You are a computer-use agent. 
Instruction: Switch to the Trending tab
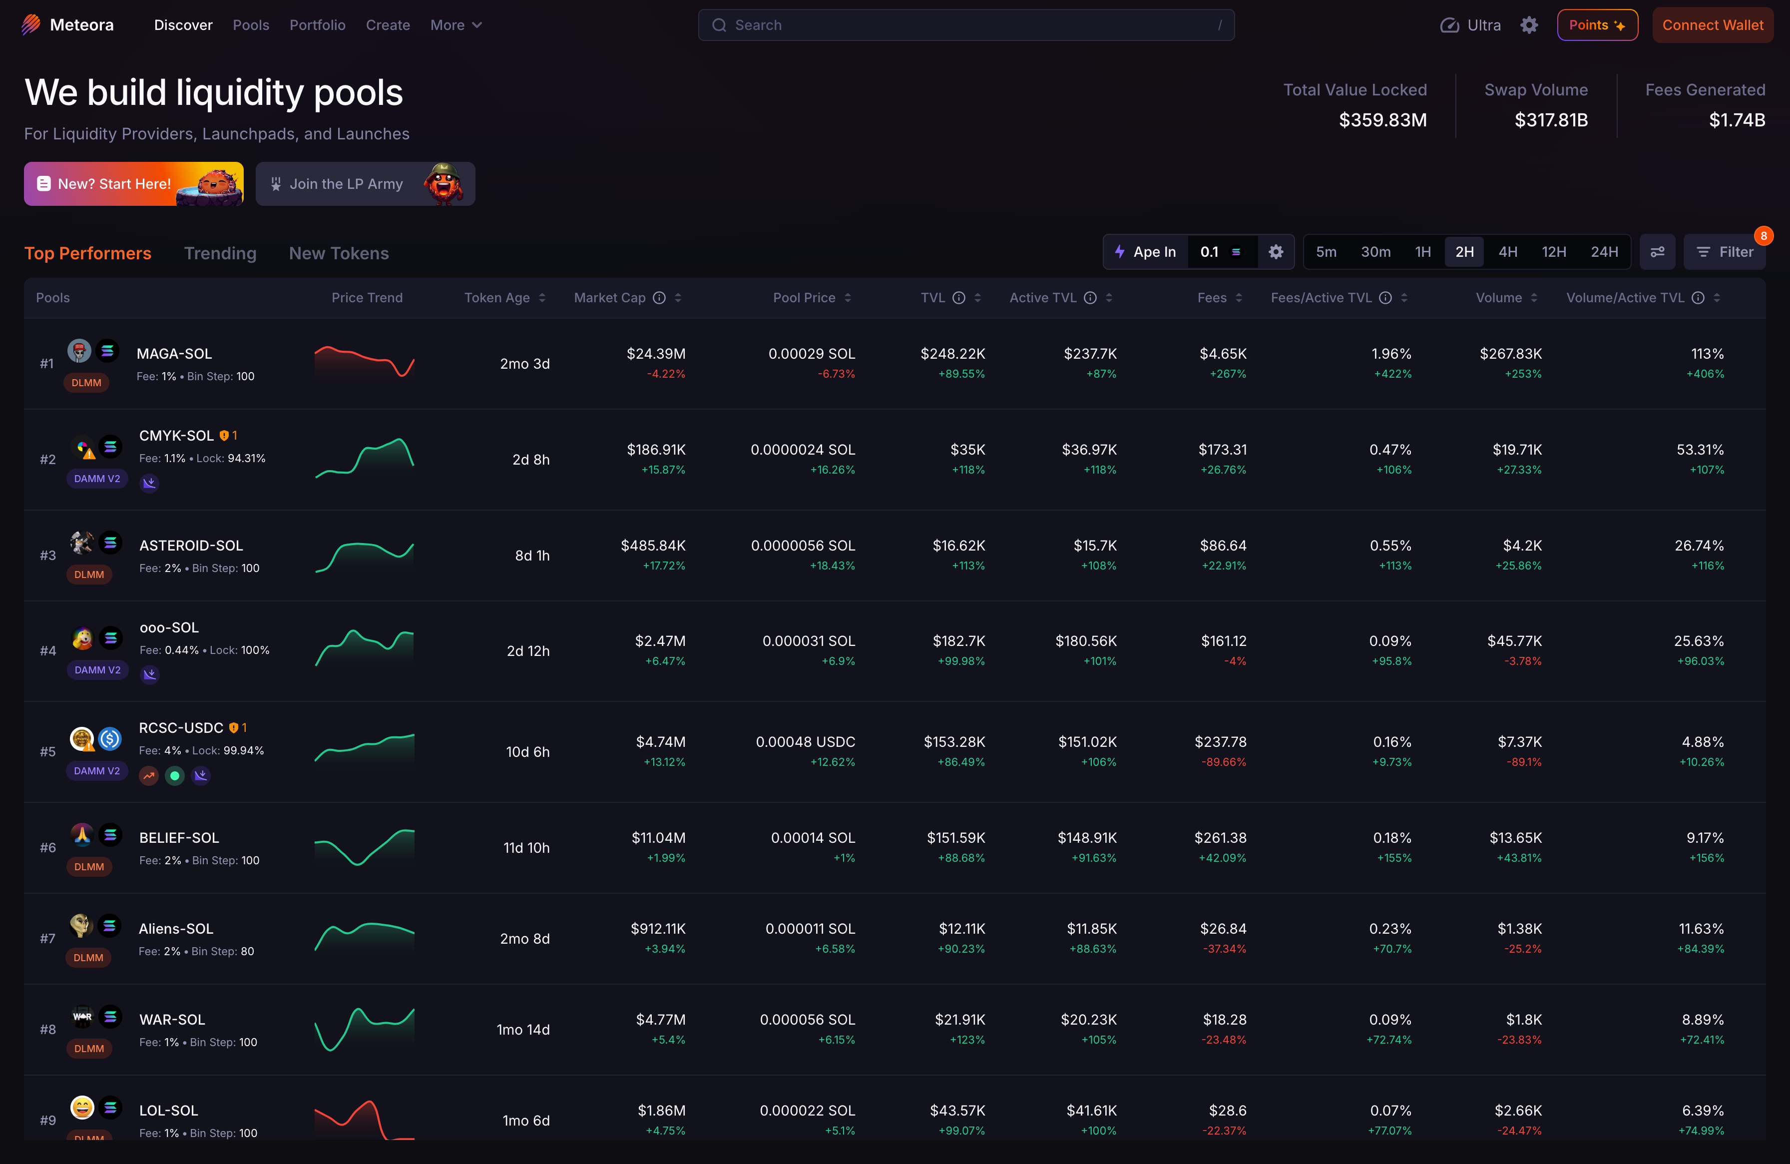pos(220,254)
